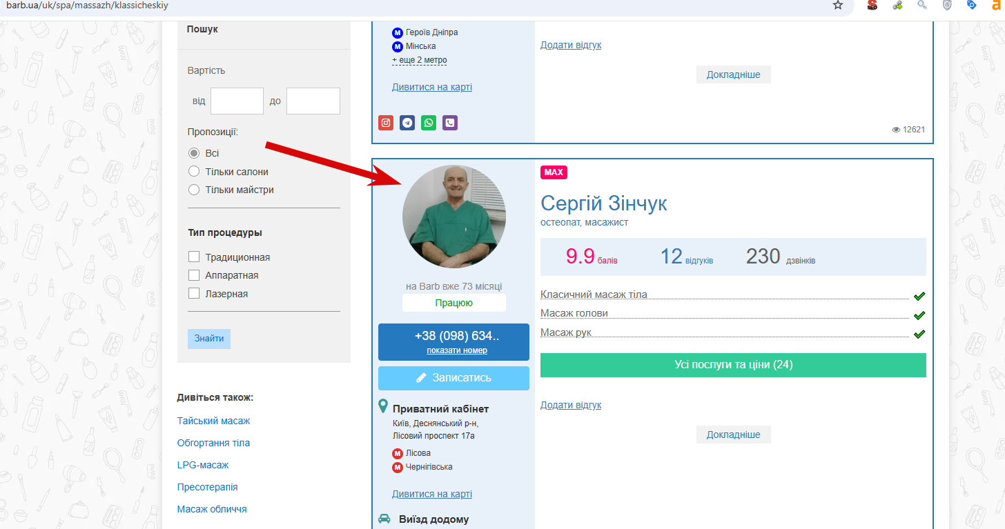The height and width of the screenshot is (529, 1005).
Task: Open the Viber icon in the upper card
Action: pyautogui.click(x=450, y=123)
